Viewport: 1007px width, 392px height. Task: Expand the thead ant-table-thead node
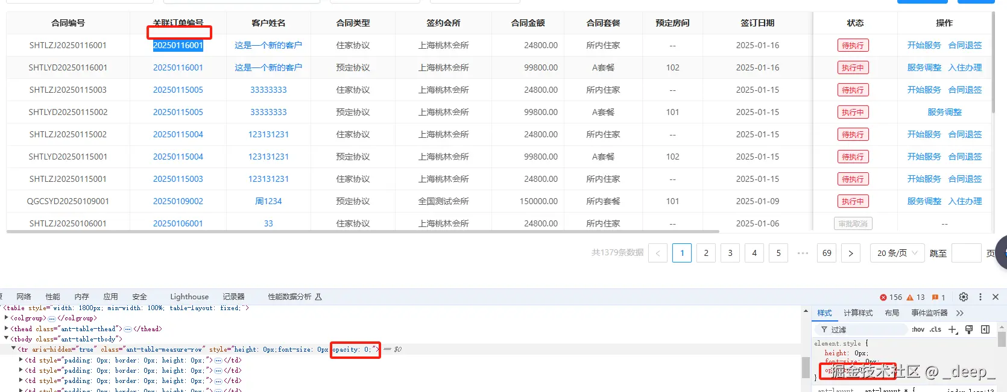click(7, 329)
